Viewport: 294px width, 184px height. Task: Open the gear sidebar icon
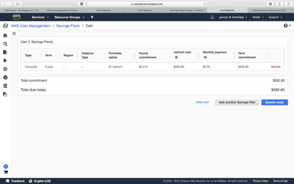[x=5, y=77]
